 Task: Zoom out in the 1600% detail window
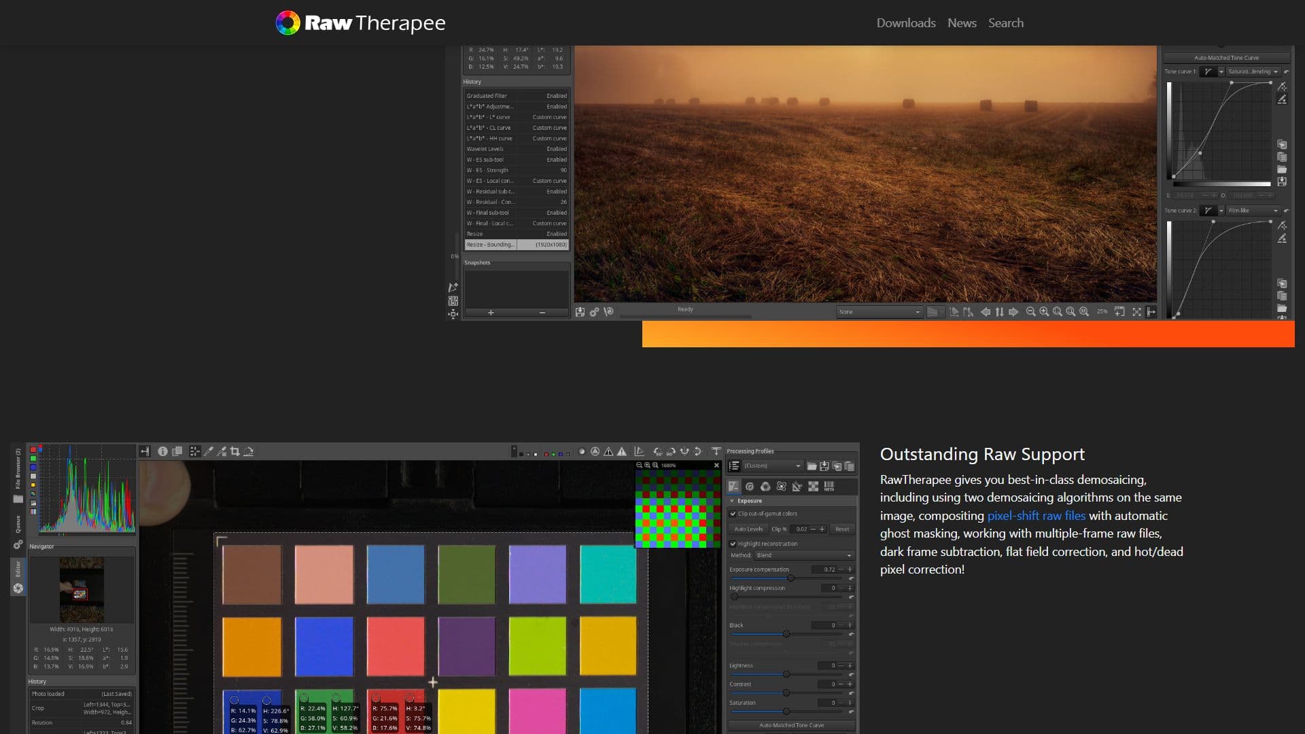point(639,466)
